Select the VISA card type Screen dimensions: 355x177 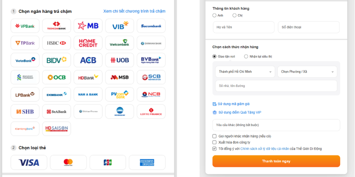tap(29, 162)
